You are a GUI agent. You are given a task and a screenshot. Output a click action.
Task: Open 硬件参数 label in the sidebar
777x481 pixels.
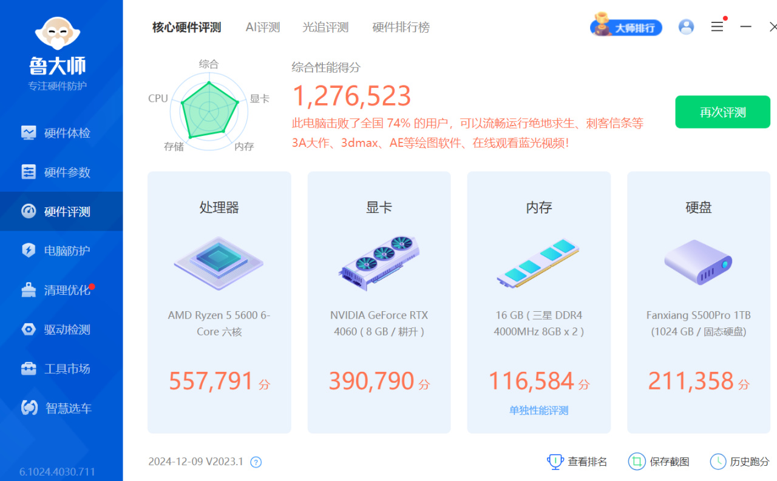(67, 172)
